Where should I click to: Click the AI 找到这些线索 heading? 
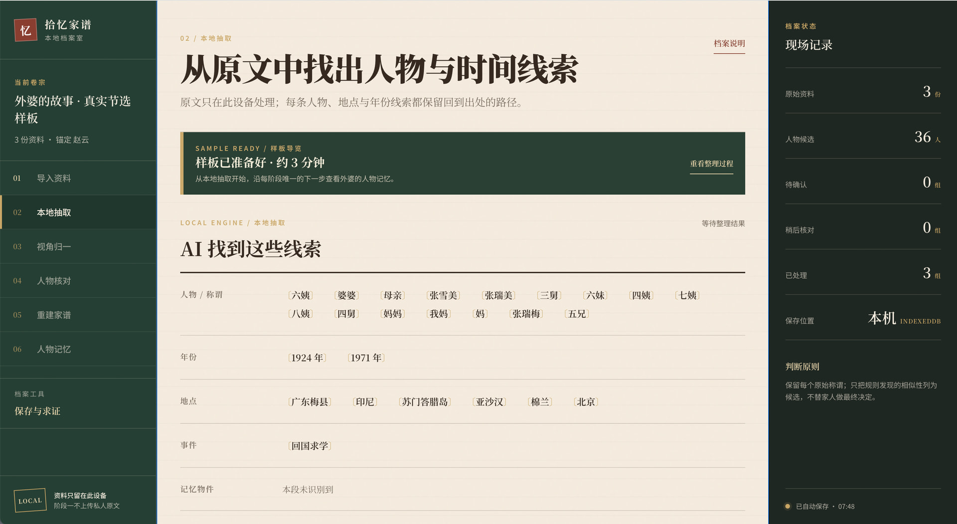pos(251,249)
